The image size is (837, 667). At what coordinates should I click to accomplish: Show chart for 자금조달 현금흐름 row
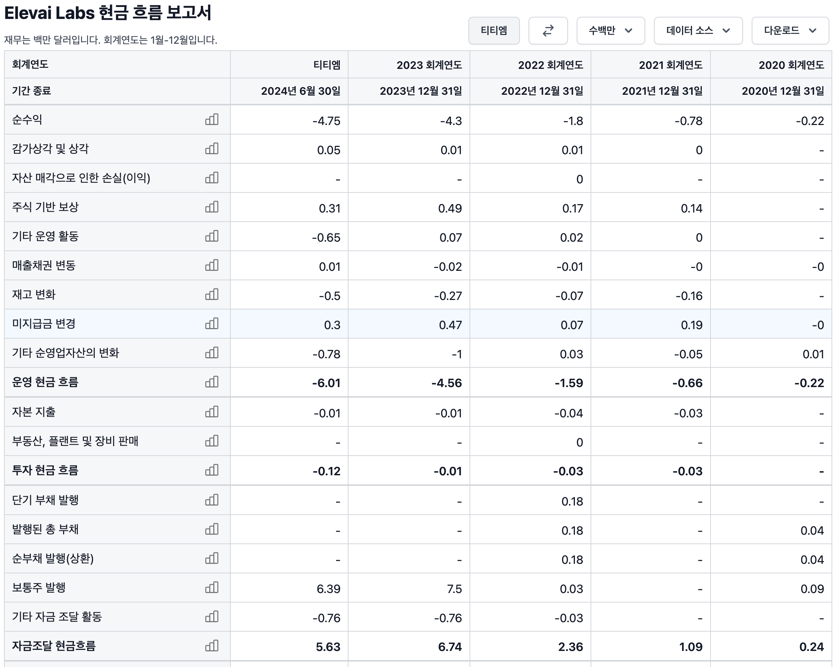click(211, 646)
